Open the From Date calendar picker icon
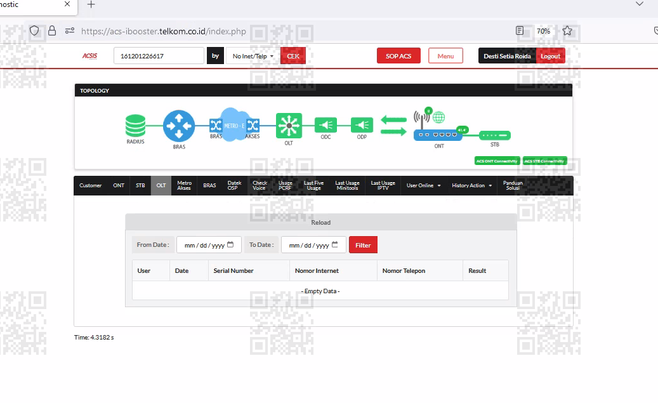 [x=230, y=244]
